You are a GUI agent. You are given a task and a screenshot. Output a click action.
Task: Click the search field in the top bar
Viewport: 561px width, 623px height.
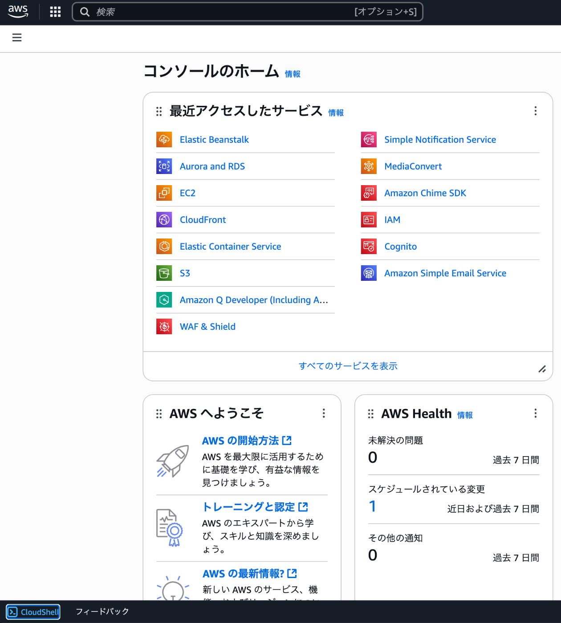pos(248,12)
